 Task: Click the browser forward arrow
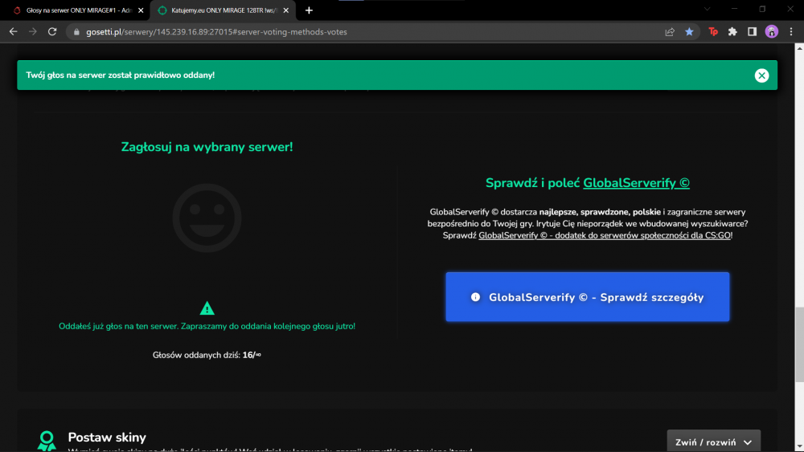[x=33, y=32]
